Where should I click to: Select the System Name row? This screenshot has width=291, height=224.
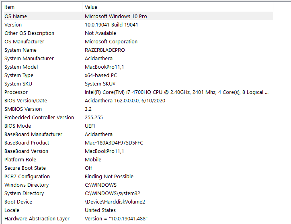(20, 50)
